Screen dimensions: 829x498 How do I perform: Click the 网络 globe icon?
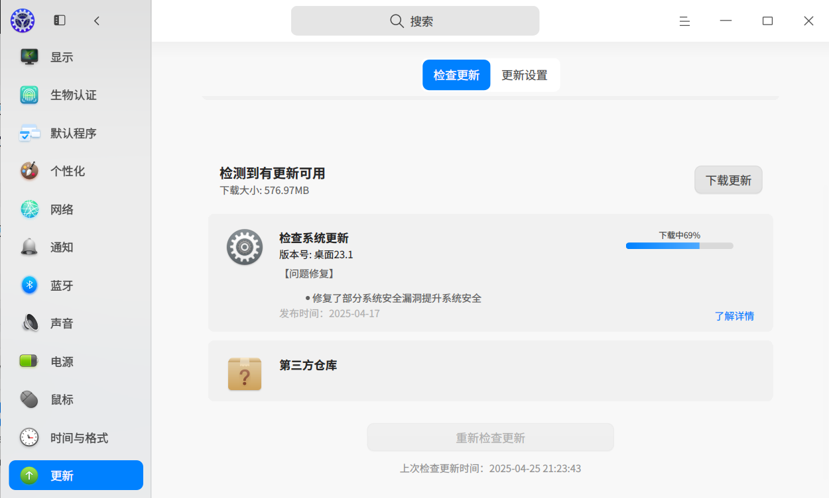click(x=29, y=209)
